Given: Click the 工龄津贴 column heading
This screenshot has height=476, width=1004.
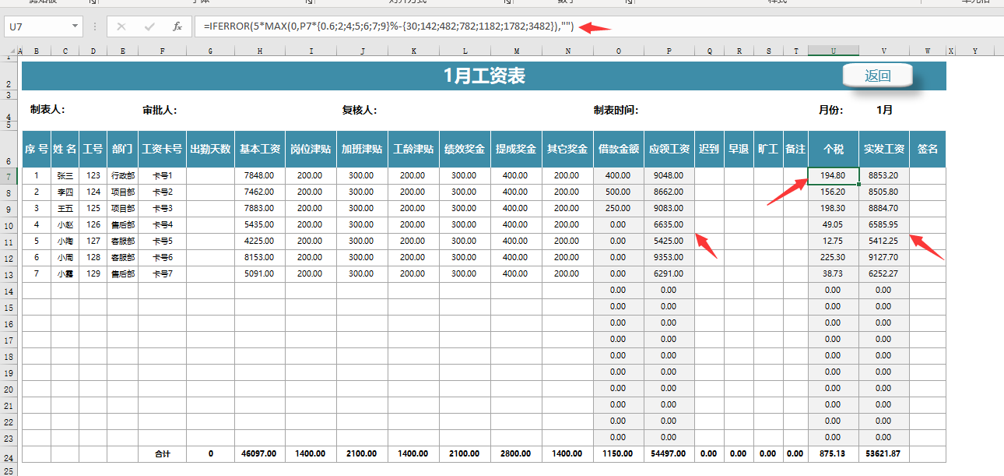Looking at the screenshot, I should (x=413, y=149).
